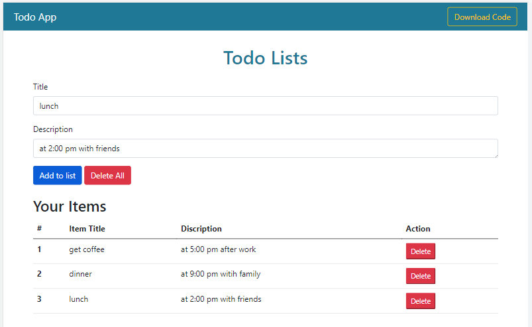The width and height of the screenshot is (532, 327).
Task: Select 'at 2:00 pm with friends' table cell
Action: 221,299
